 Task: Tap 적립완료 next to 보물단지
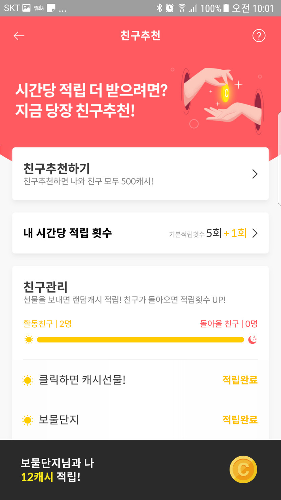240,420
